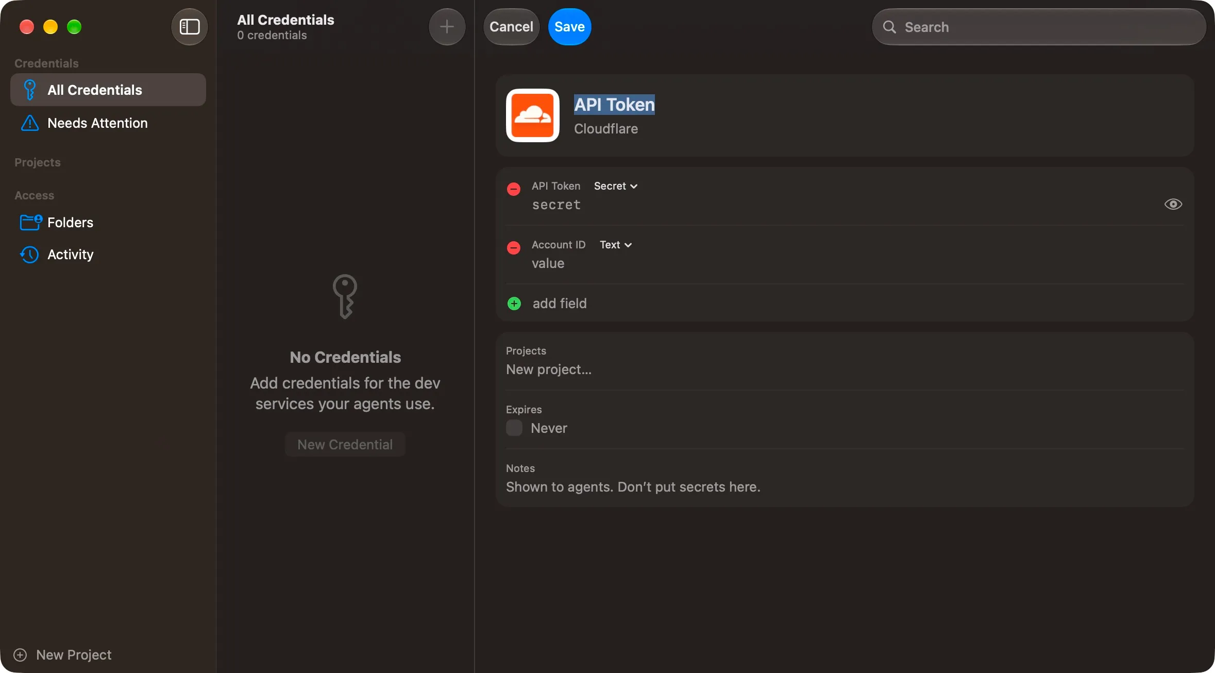Viewport: 1215px width, 673px height.
Task: Click the '0 credentials' count text
Action: point(272,36)
